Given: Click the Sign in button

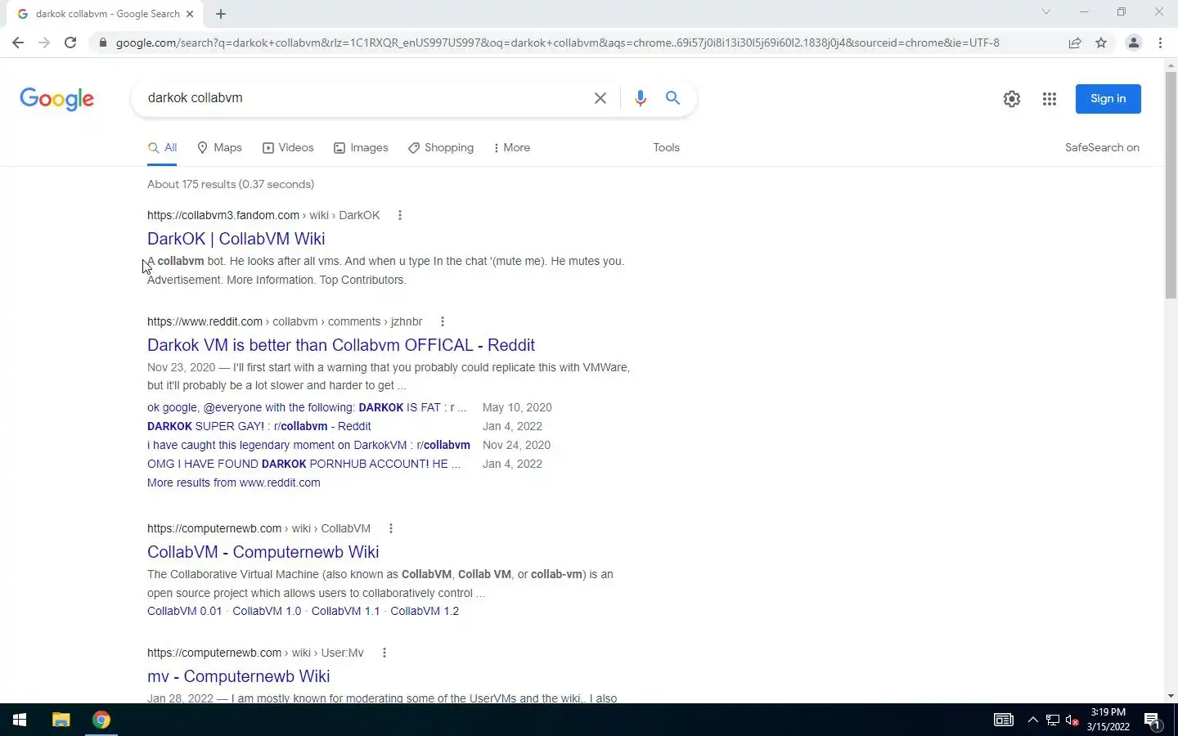Looking at the screenshot, I should [1108, 99].
